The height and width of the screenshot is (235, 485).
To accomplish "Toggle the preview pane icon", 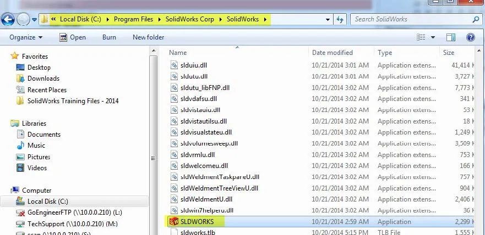I will click(451, 37).
